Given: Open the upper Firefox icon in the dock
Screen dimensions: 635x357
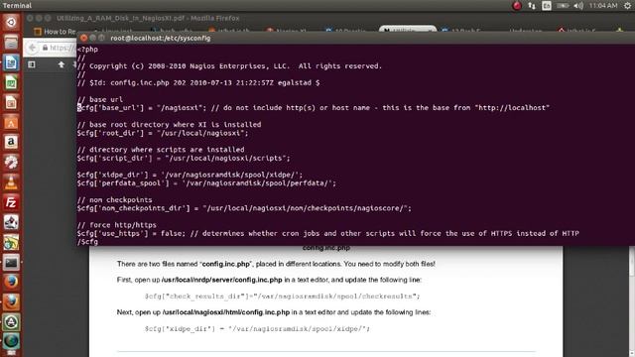Looking at the screenshot, I should (x=11, y=282).
